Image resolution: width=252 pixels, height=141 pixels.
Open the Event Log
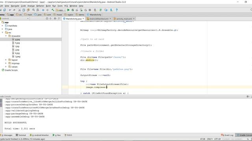(227, 135)
